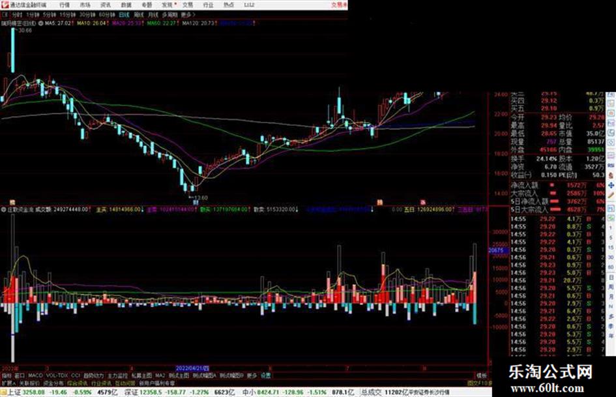This screenshot has height=397, width=616.
Task: Click the 换手 24.14% value
Action: 546,159
